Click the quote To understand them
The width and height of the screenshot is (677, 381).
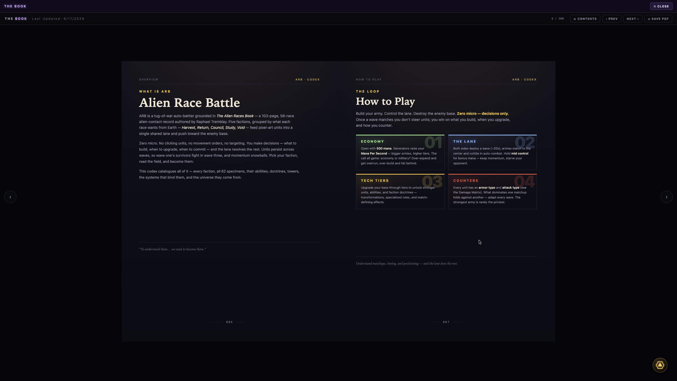point(172,249)
